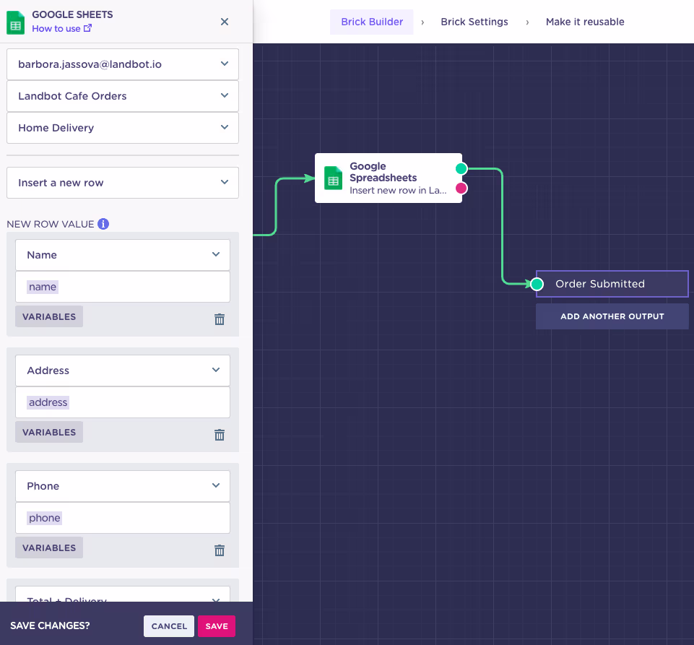Open the How to use link
Screen dimensions: 694x645
[x=61, y=28]
